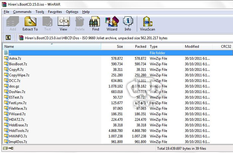Screen dimensions: 233x153
Task: Click the Extract To toolbar icon
Action: (30, 24)
